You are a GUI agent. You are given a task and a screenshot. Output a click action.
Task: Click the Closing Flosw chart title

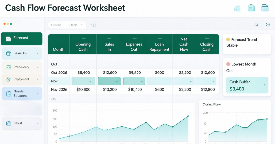212,104
